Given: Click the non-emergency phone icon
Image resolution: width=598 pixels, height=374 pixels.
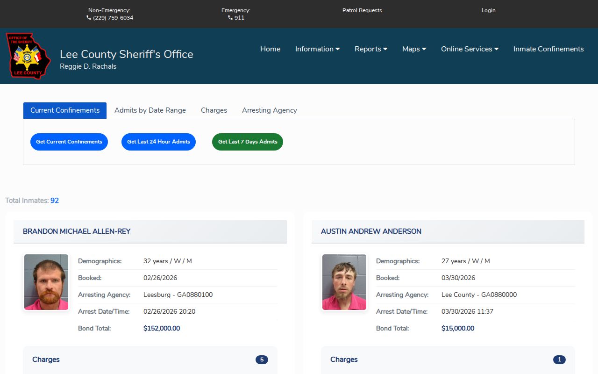Looking at the screenshot, I should coord(89,18).
